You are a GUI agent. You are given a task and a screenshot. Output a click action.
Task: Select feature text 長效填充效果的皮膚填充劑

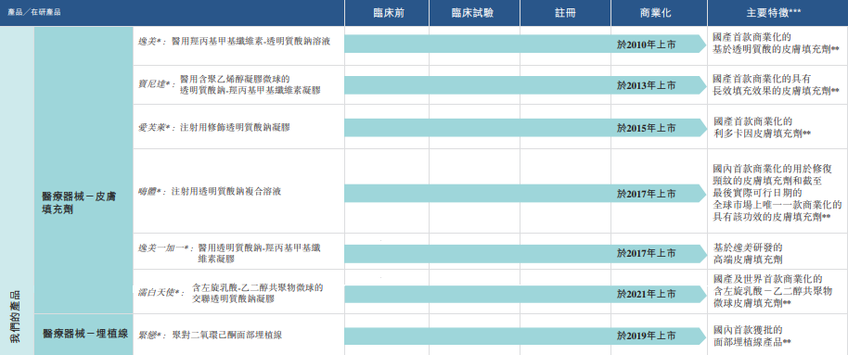pyautogui.click(x=776, y=91)
